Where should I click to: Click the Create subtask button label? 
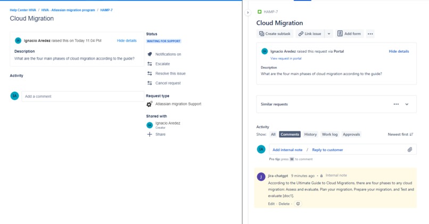coord(278,34)
